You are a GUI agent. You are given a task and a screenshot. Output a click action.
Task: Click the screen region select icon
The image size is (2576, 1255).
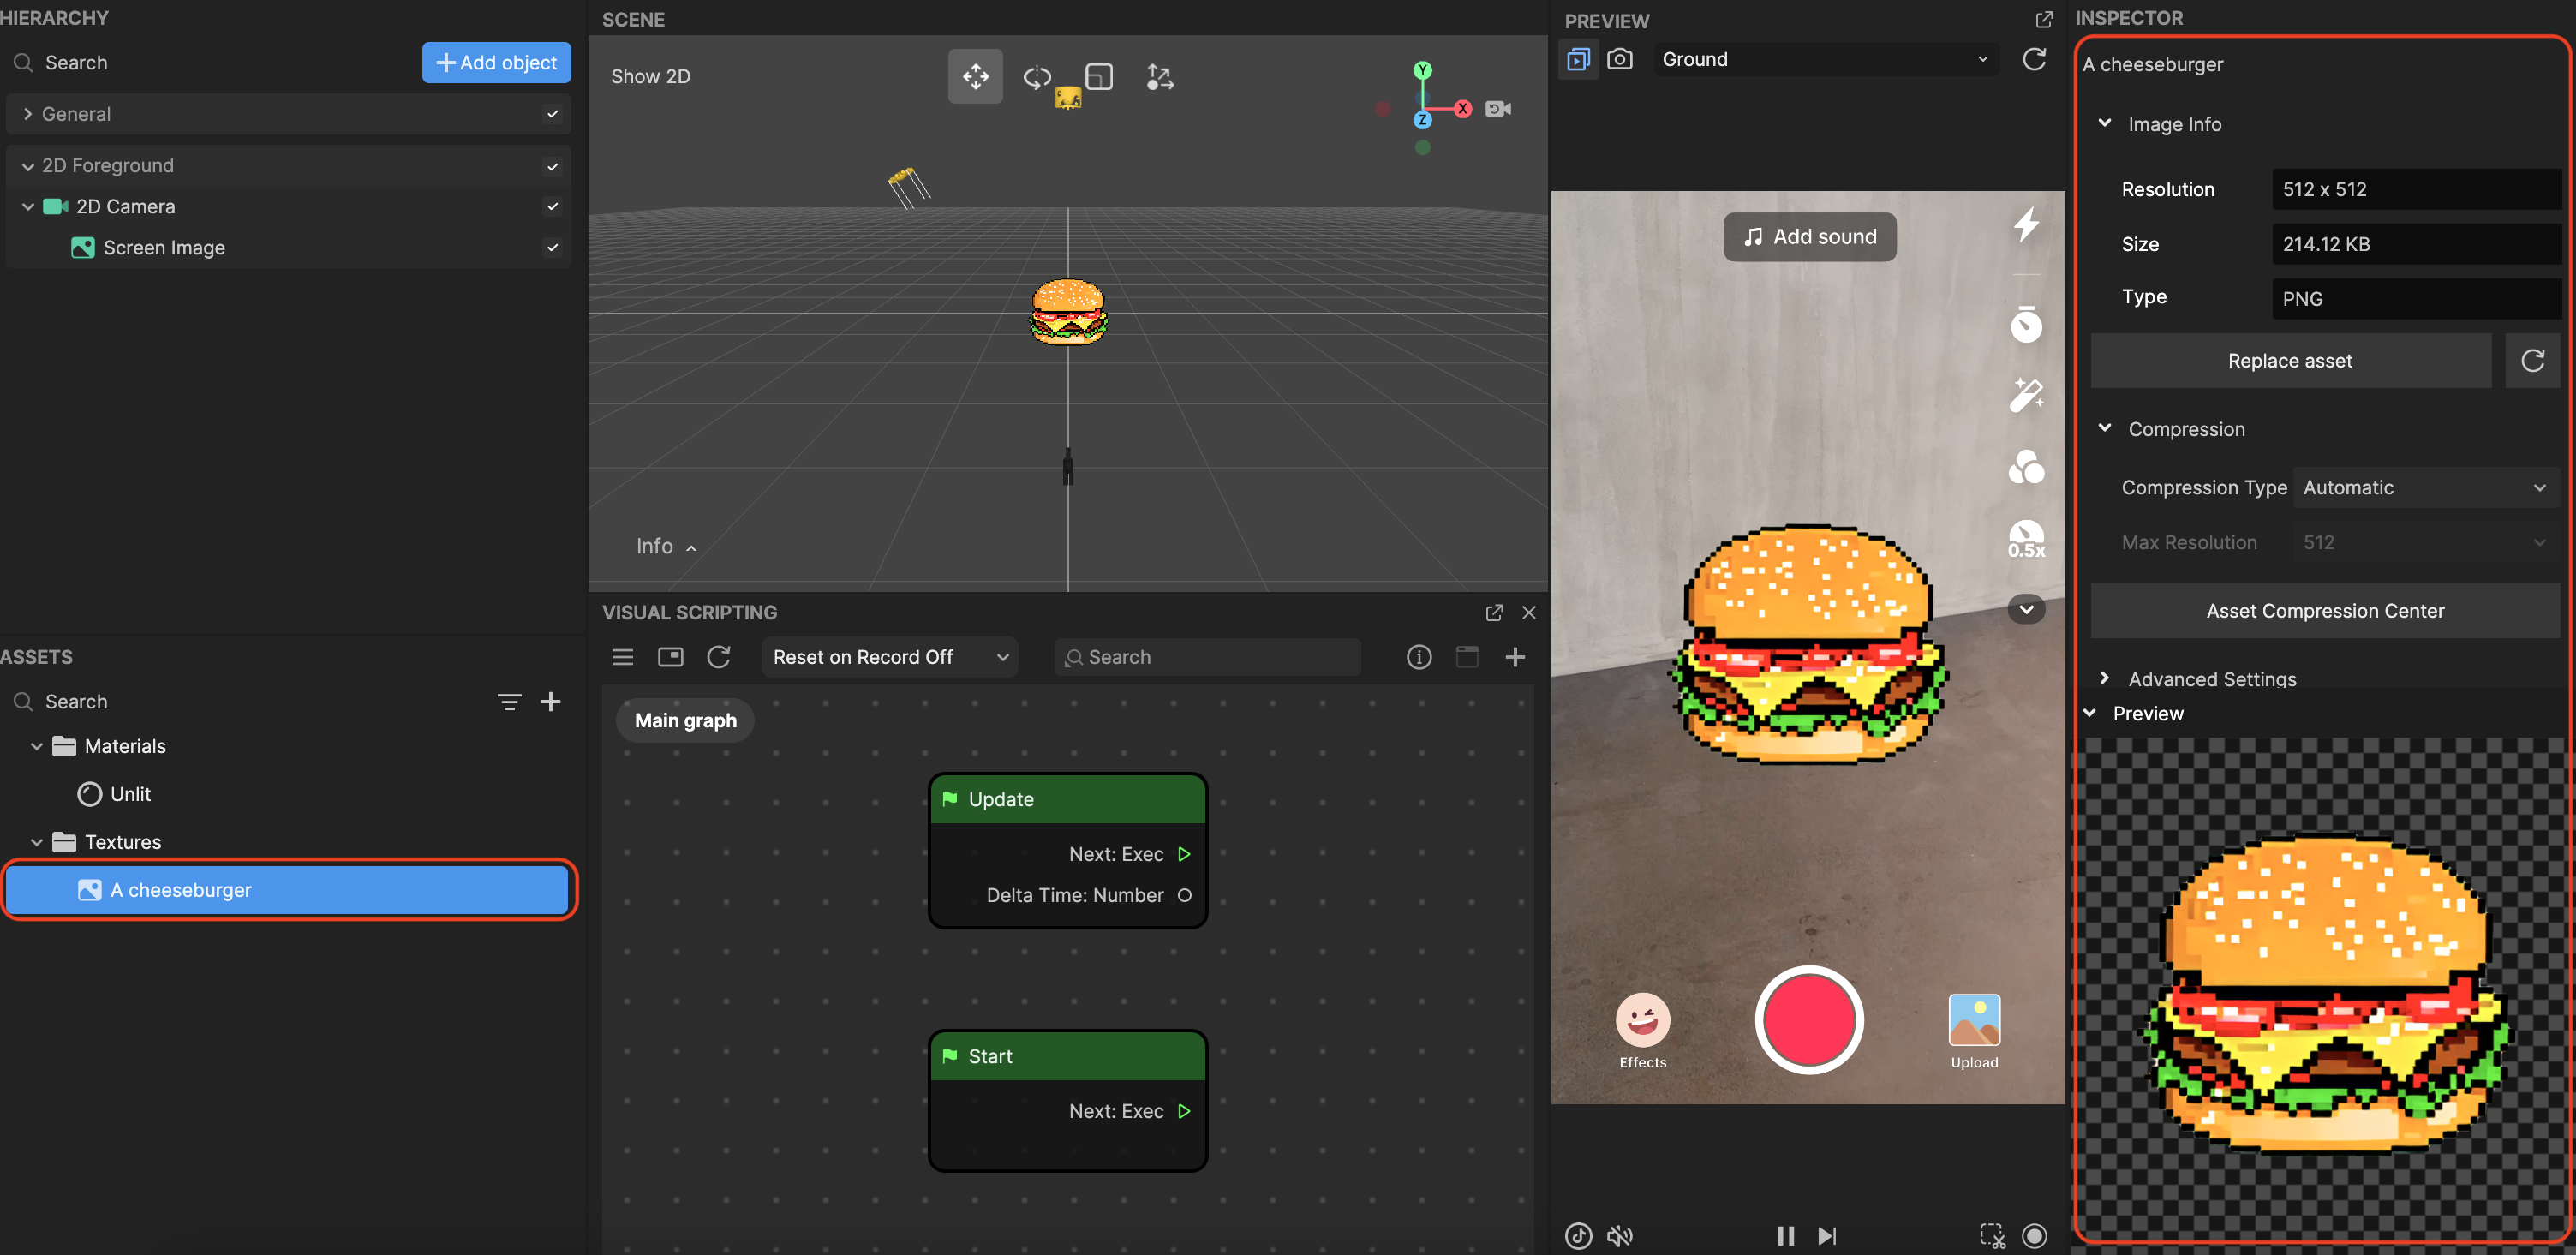click(1992, 1236)
